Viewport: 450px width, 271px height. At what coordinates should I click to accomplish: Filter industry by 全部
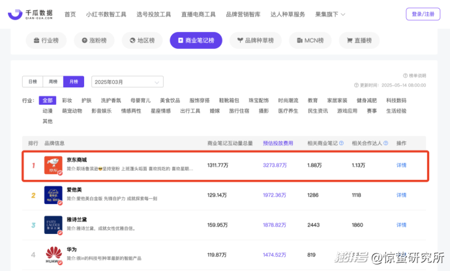48,100
